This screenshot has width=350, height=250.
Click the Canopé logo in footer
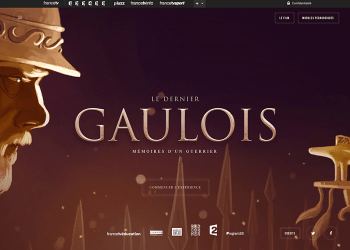pos(156,233)
